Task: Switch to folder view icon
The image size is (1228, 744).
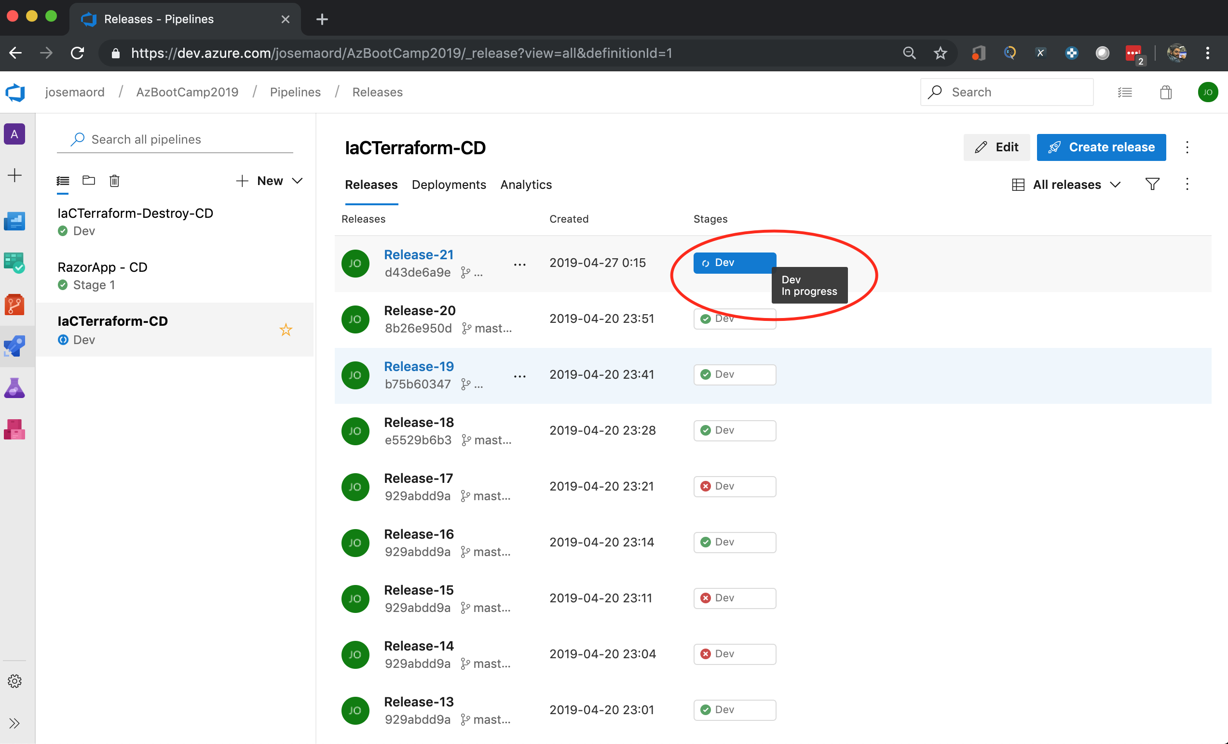Action: tap(89, 181)
